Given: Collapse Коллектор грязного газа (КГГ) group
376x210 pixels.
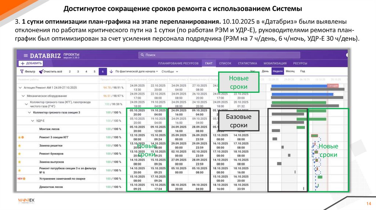Looking at the screenshot, I should point(26,104).
